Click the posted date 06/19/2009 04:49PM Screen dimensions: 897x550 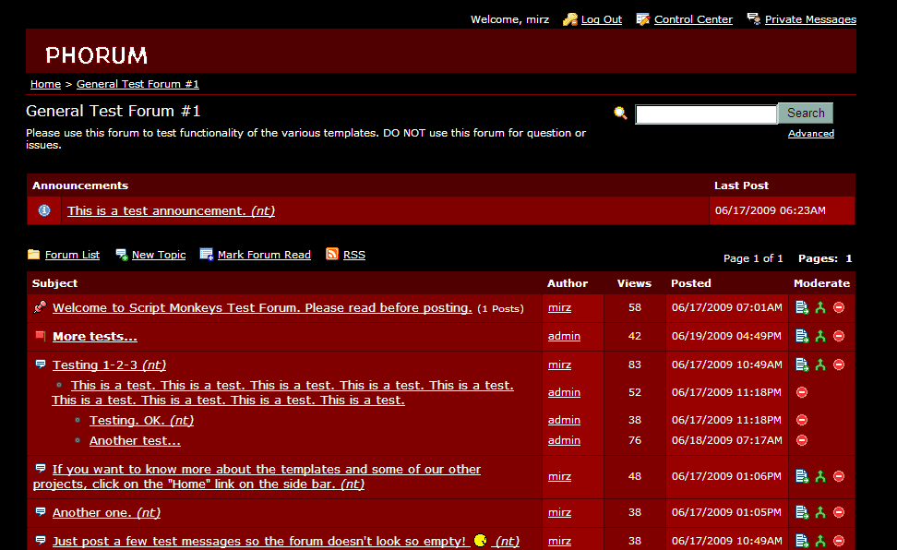point(726,336)
